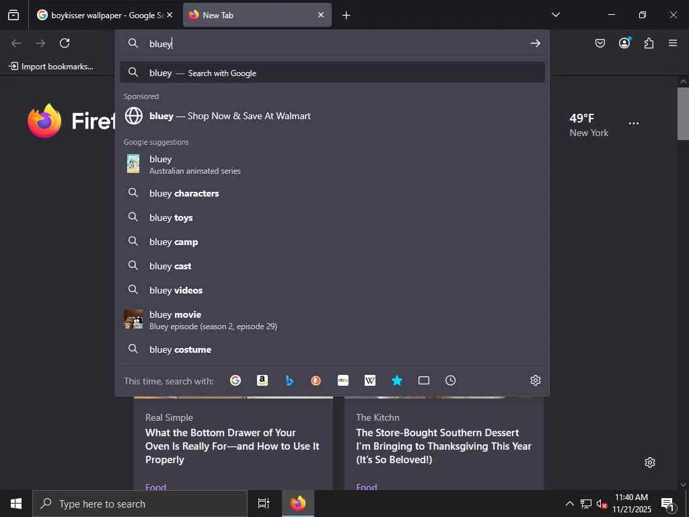Click scrollbar down arrow
The width and height of the screenshot is (689, 517).
tap(683, 485)
